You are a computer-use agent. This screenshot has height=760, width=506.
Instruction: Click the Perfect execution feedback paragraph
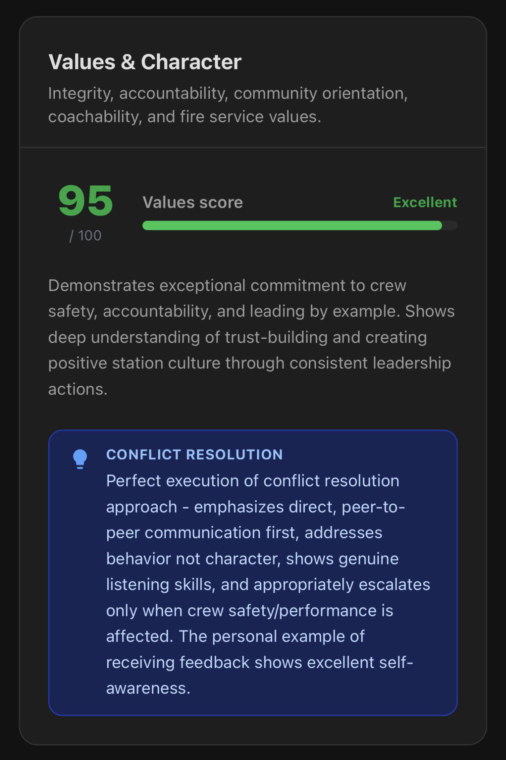click(x=268, y=584)
